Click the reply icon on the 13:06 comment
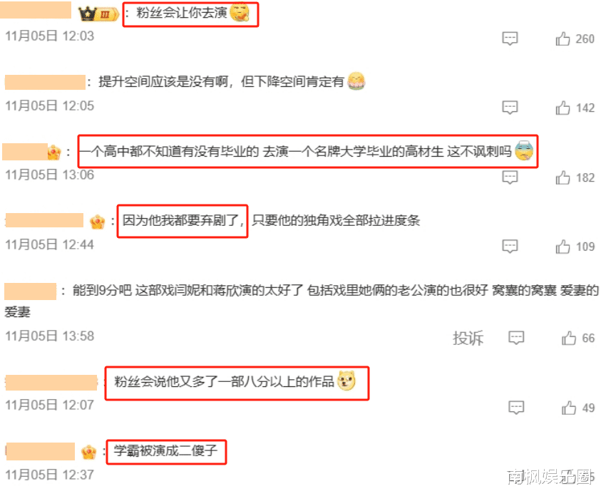 [x=510, y=177]
